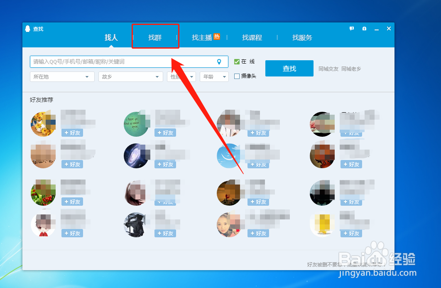
Task: Add friend beside the sunflower avatar
Action: (x=72, y=133)
